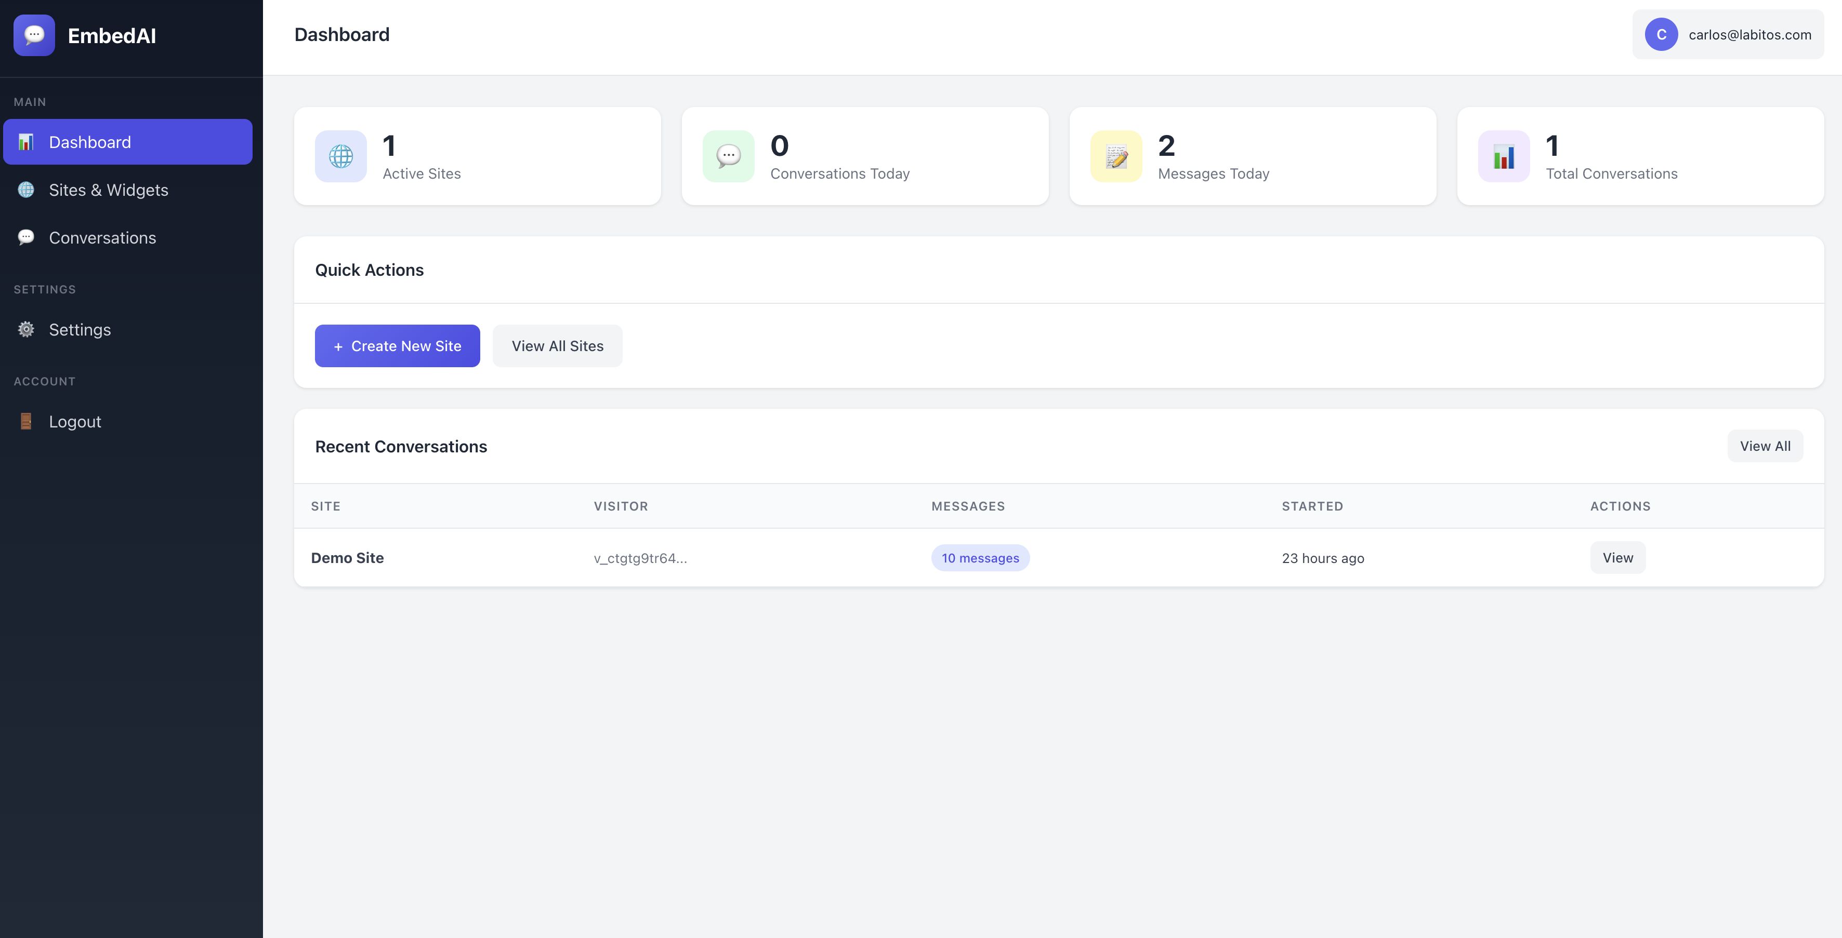This screenshot has height=938, width=1842.
Task: Go to Sites & Widgets page
Action: (x=108, y=190)
